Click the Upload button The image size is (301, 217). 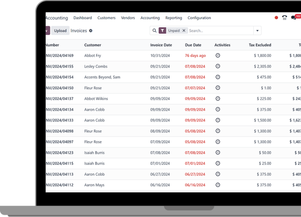click(x=60, y=30)
